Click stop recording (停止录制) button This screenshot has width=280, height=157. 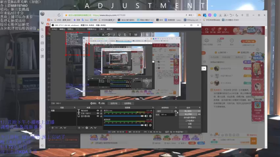[x=188, y=114]
